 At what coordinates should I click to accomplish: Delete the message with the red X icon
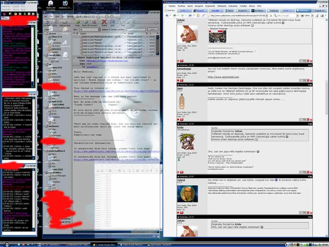point(104,22)
